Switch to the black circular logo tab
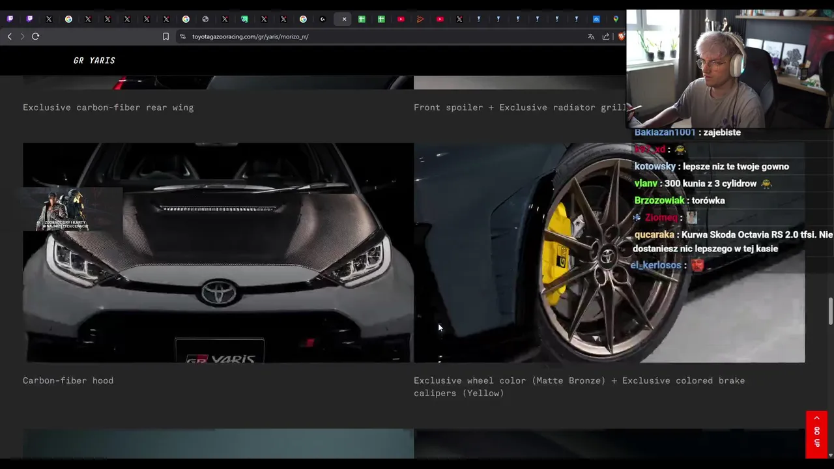The width and height of the screenshot is (834, 469). click(x=323, y=19)
